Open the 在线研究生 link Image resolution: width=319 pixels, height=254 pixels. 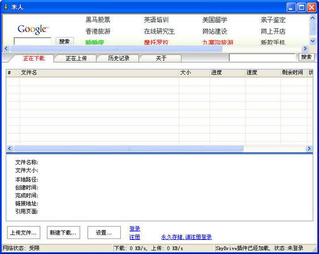159,31
